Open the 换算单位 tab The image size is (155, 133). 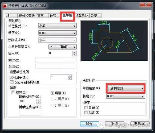pos(82,16)
